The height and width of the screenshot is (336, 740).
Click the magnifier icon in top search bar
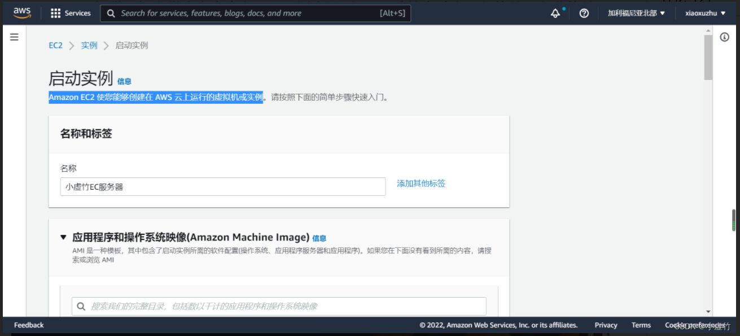pos(111,13)
